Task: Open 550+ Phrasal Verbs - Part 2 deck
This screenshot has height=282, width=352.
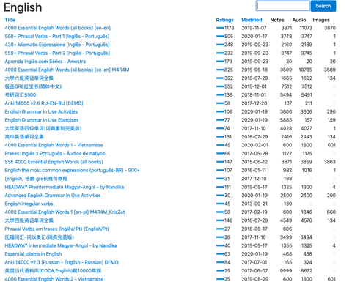Action: point(57,53)
